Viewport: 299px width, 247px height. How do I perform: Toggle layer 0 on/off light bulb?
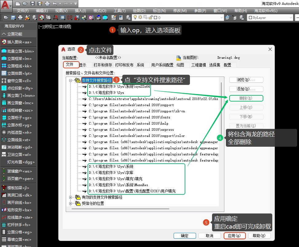tap(135, 17)
